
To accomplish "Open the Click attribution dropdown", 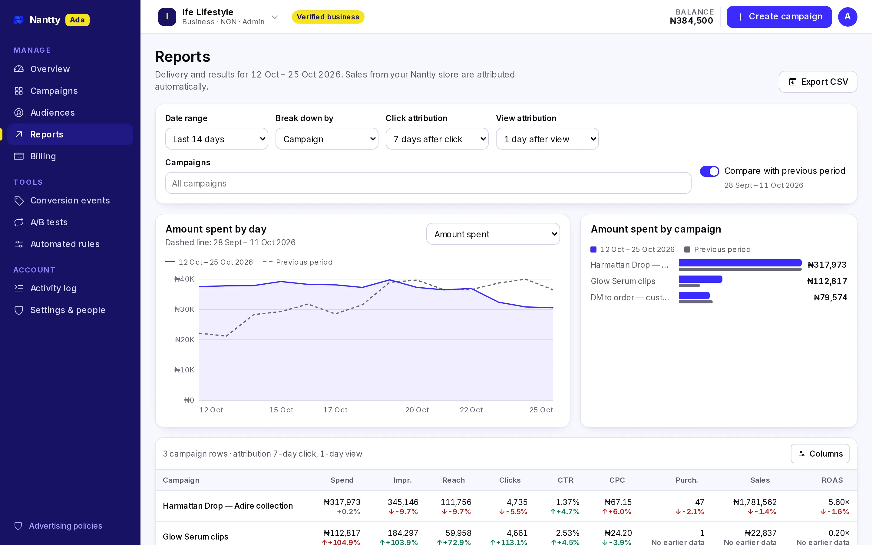I will (x=437, y=139).
